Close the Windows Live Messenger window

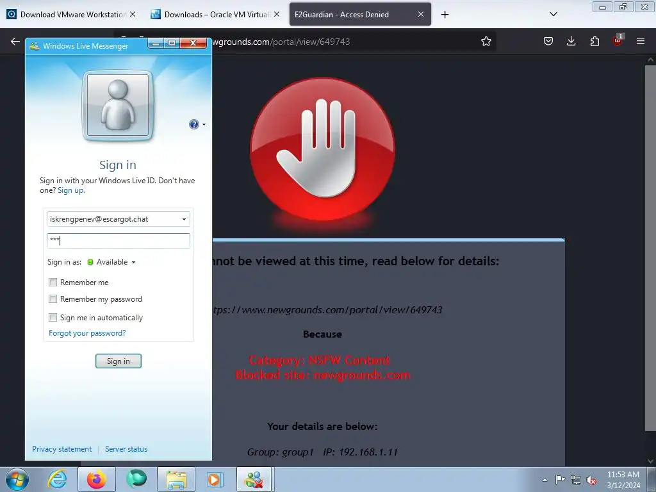click(x=193, y=43)
